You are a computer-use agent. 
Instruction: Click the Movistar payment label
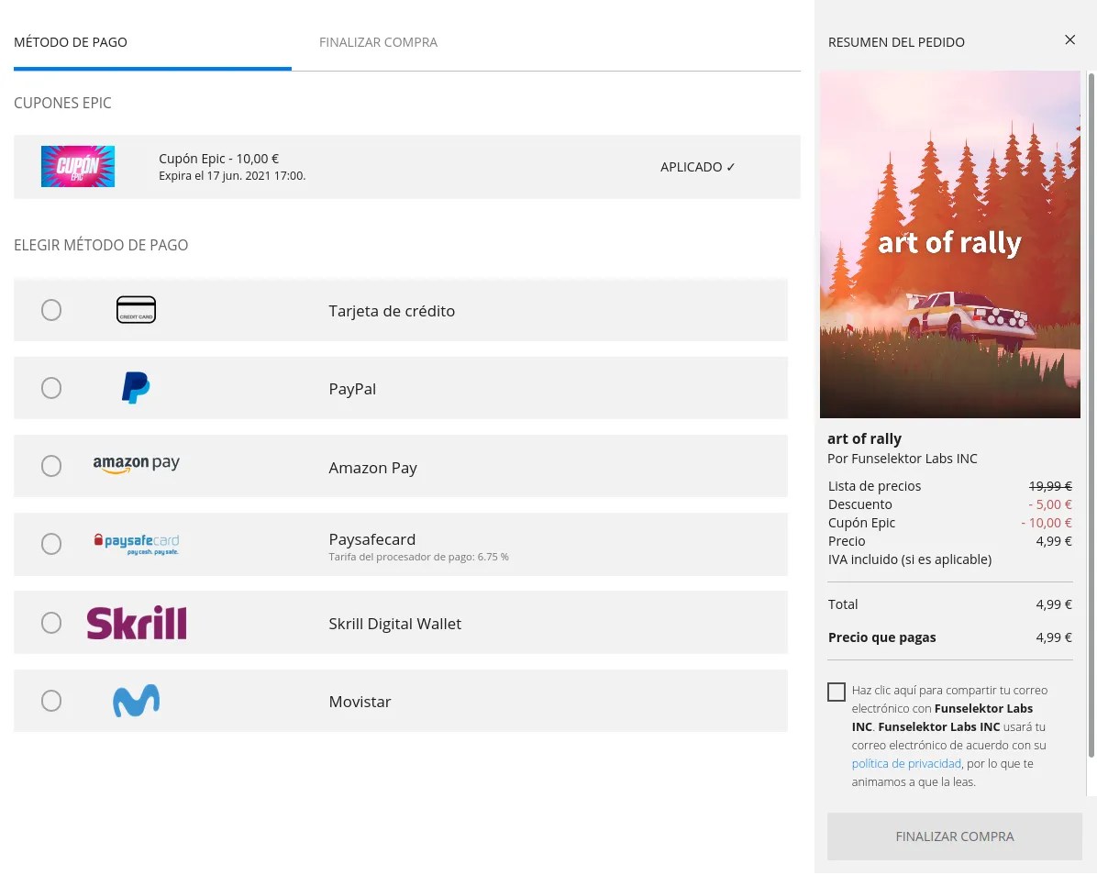[x=360, y=703]
